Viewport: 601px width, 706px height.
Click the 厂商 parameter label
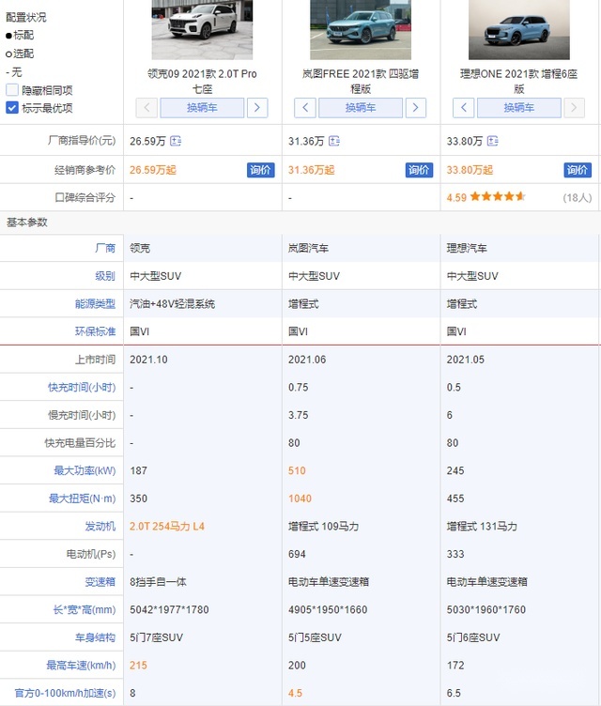pyautogui.click(x=105, y=248)
